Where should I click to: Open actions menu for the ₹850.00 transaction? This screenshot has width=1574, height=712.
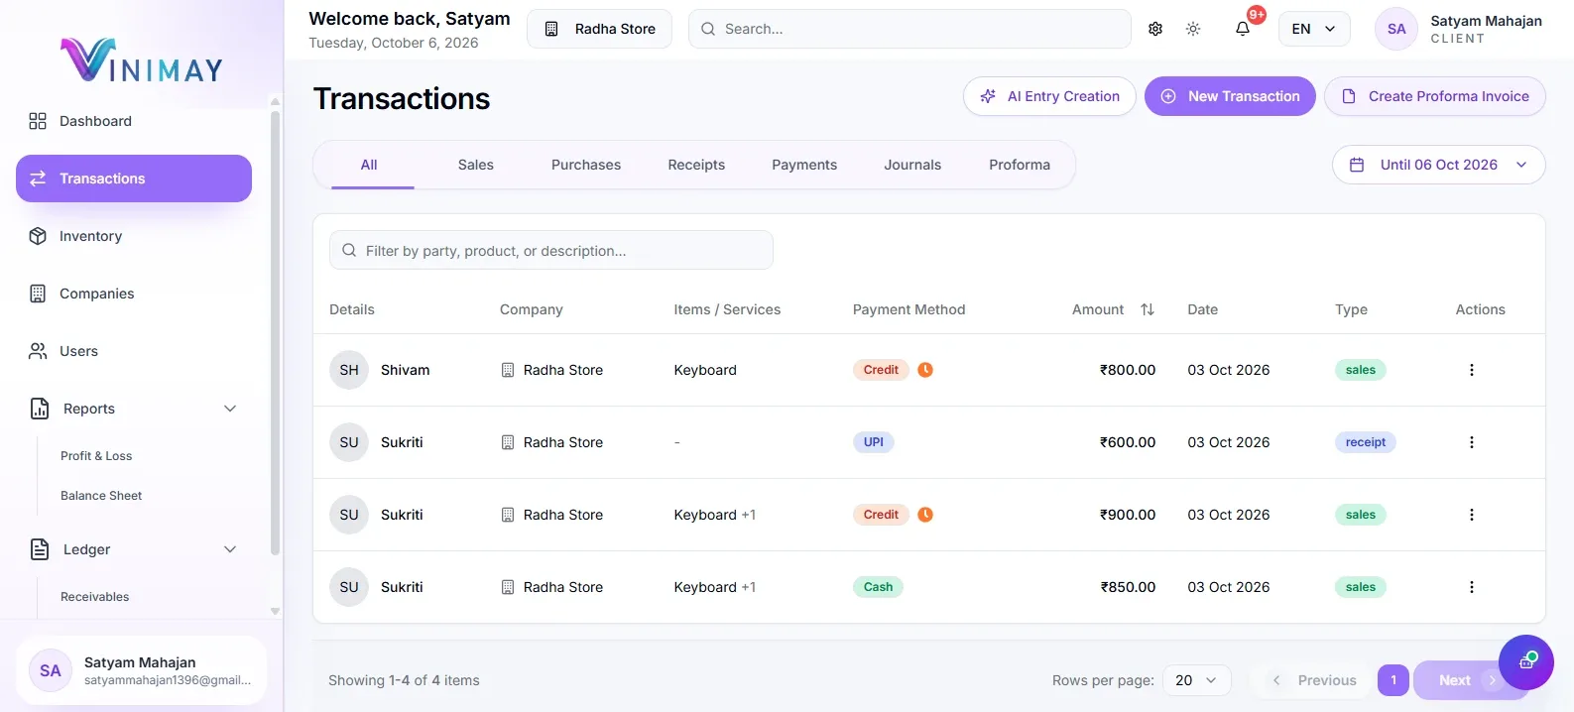[x=1472, y=587]
